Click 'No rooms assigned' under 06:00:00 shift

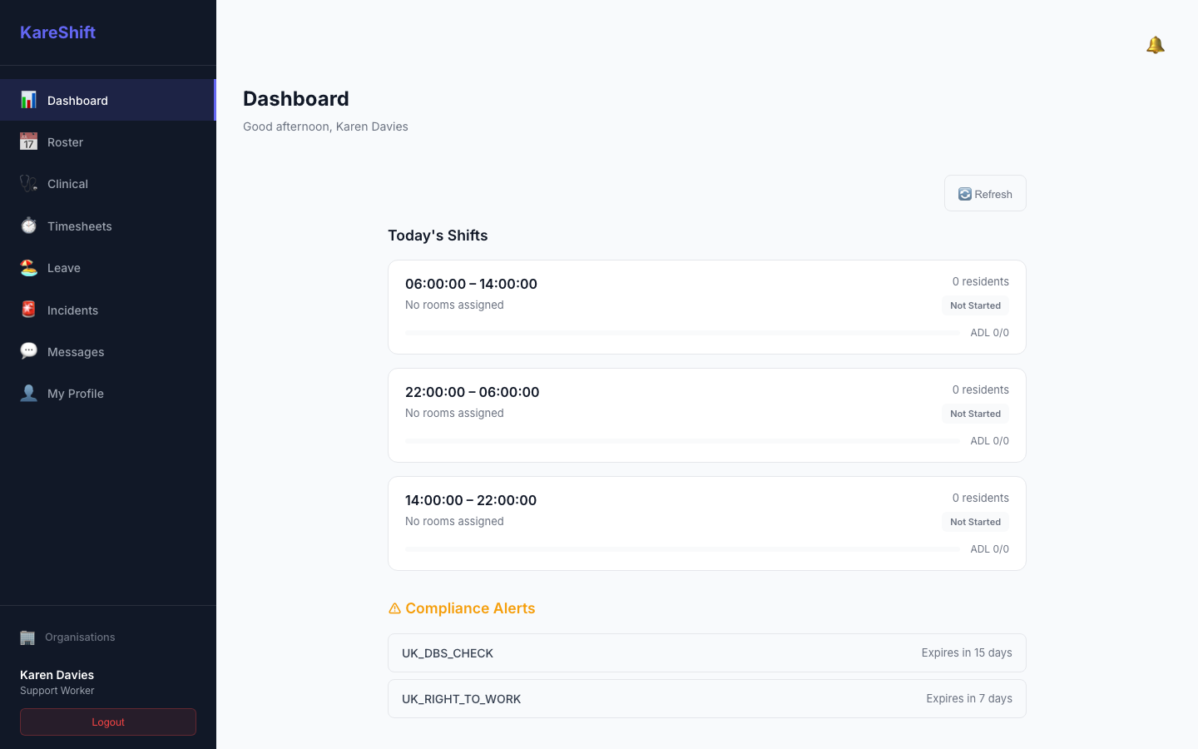[454, 305]
